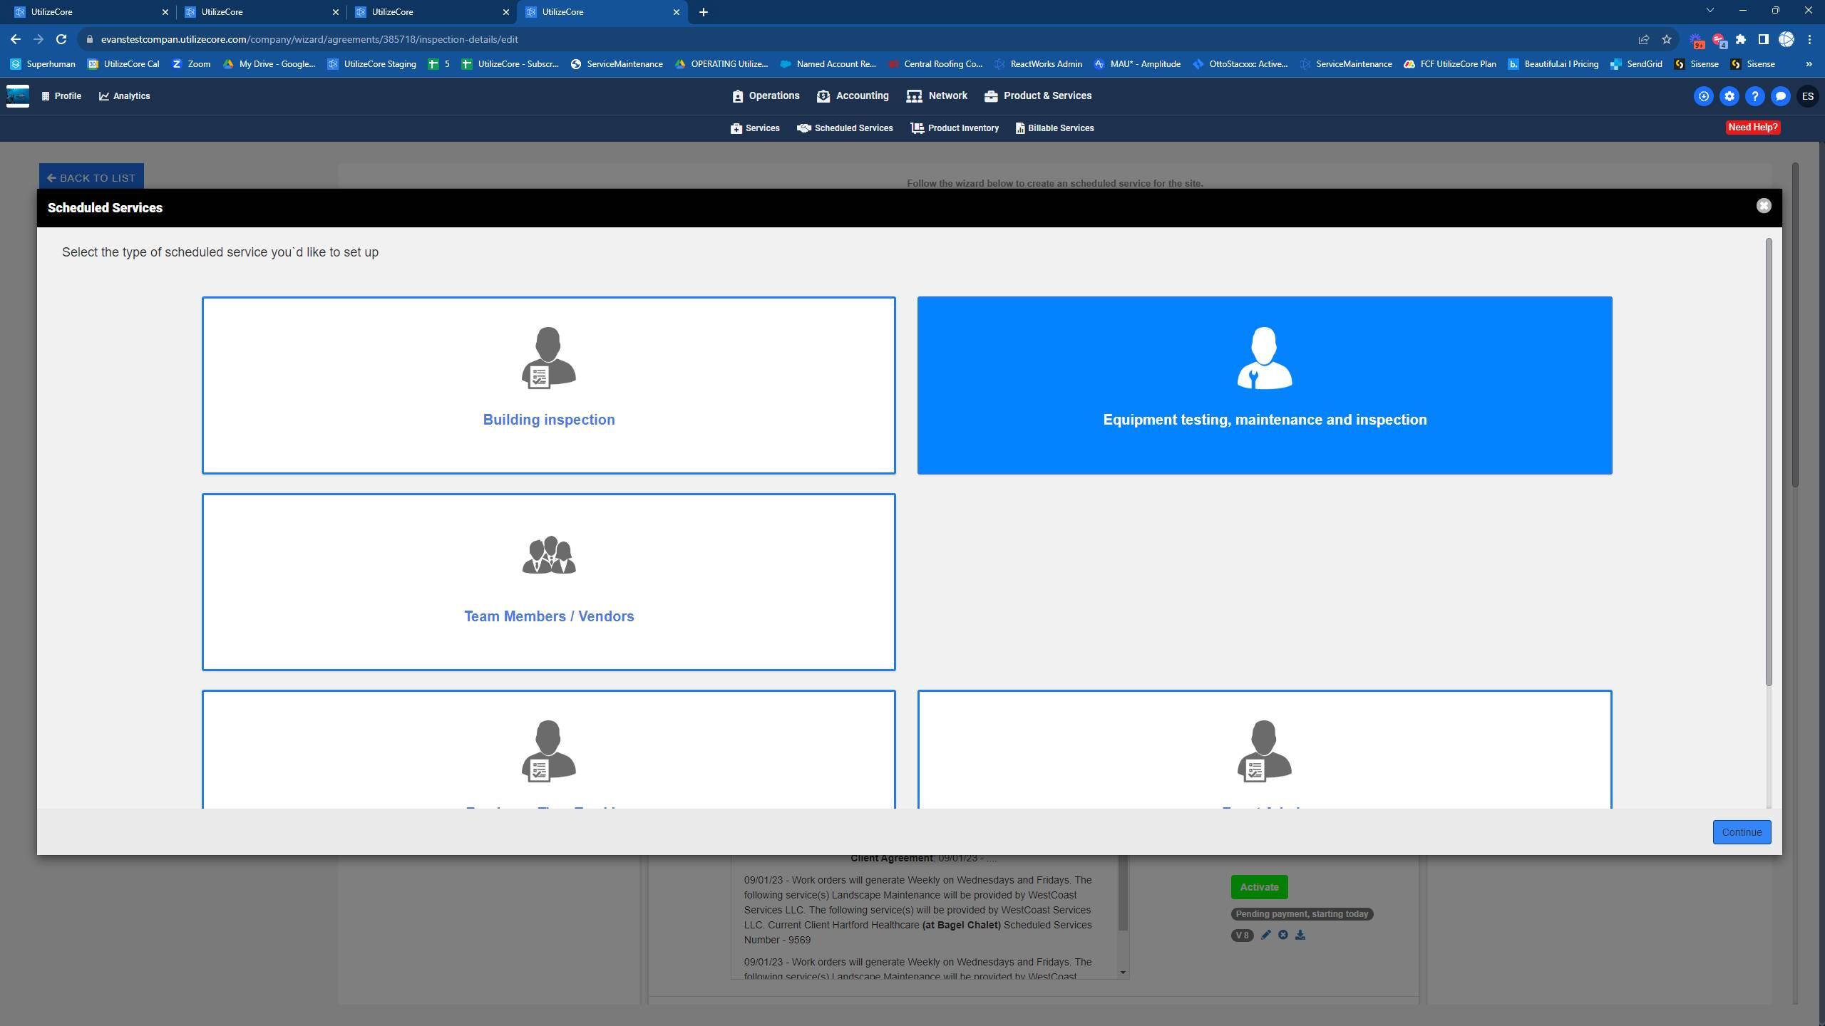This screenshot has width=1825, height=1026.
Task: Select the Building inspection service card
Action: 548,385
